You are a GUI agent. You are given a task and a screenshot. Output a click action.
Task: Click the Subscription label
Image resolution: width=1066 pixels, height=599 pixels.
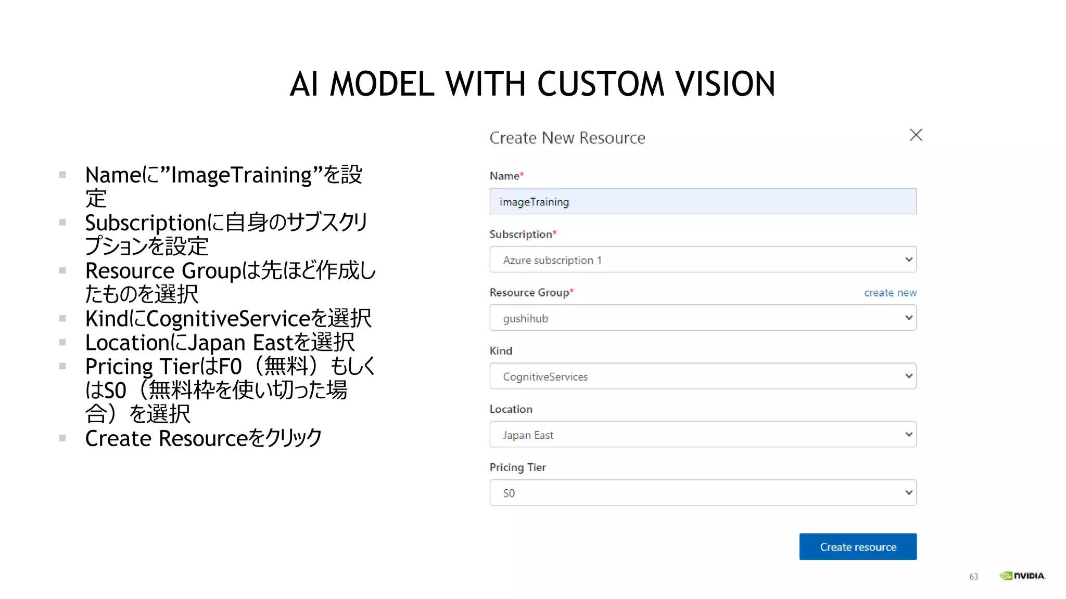point(523,235)
